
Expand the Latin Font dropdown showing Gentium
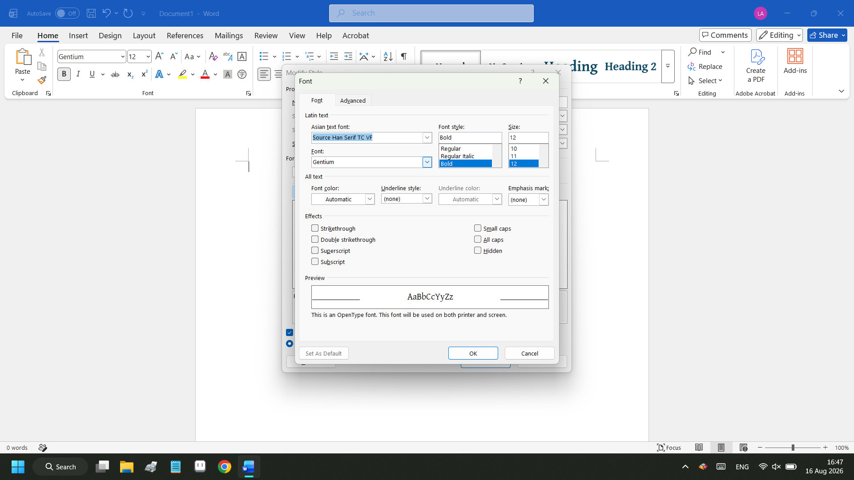coord(427,162)
